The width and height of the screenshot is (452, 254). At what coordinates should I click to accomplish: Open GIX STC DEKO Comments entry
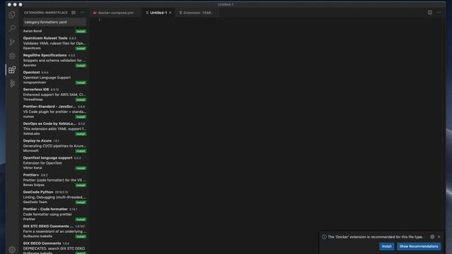pos(54,231)
